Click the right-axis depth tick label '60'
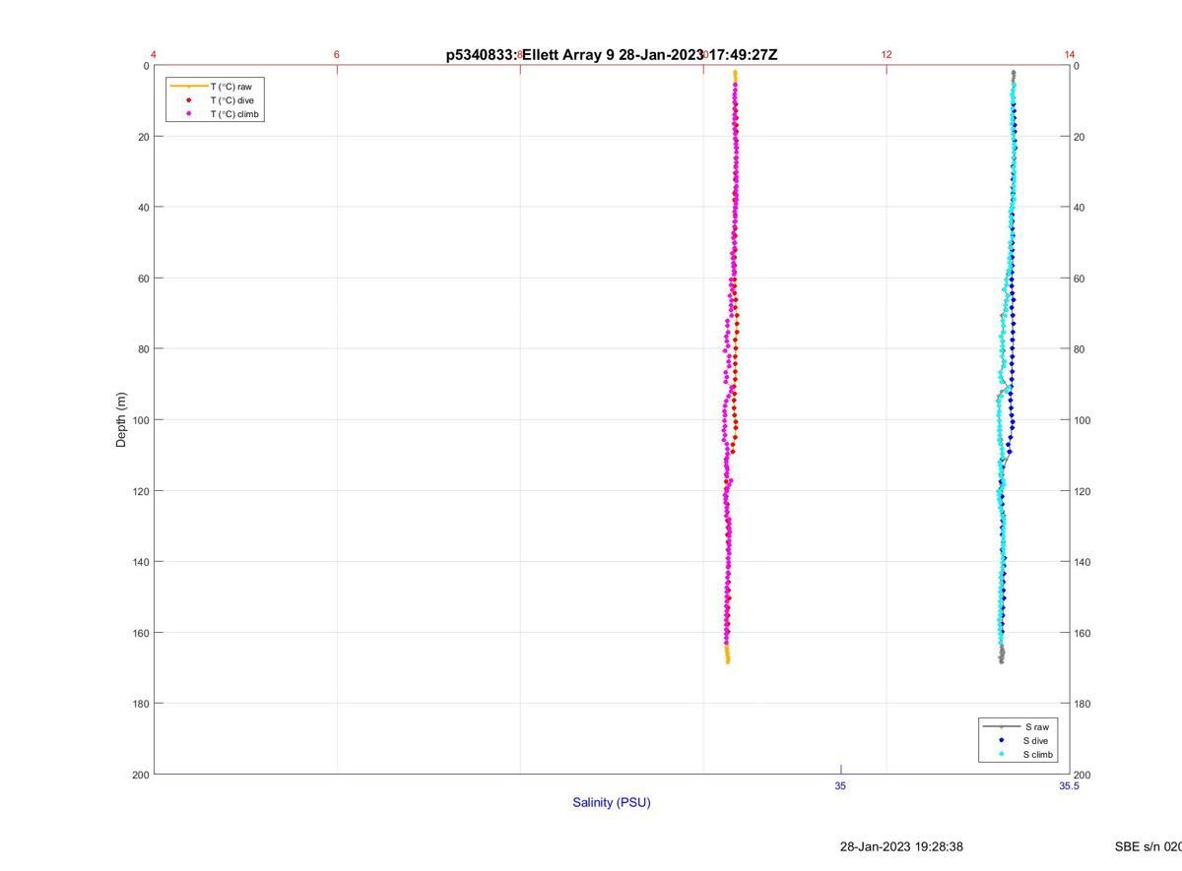This screenshot has width=1182, height=871. (x=1080, y=279)
